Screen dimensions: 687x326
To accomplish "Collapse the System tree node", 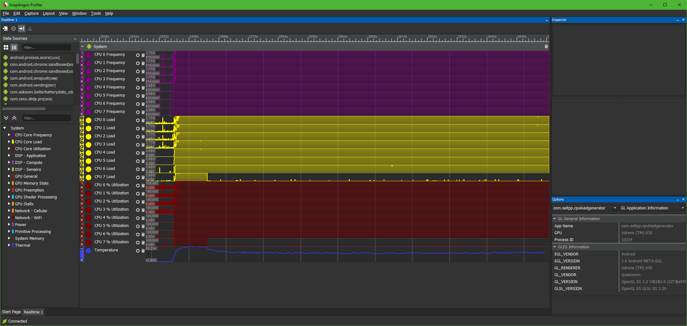I will click(x=5, y=128).
